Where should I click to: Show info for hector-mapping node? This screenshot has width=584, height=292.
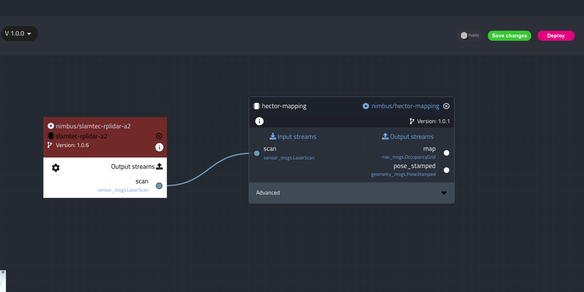click(x=260, y=121)
